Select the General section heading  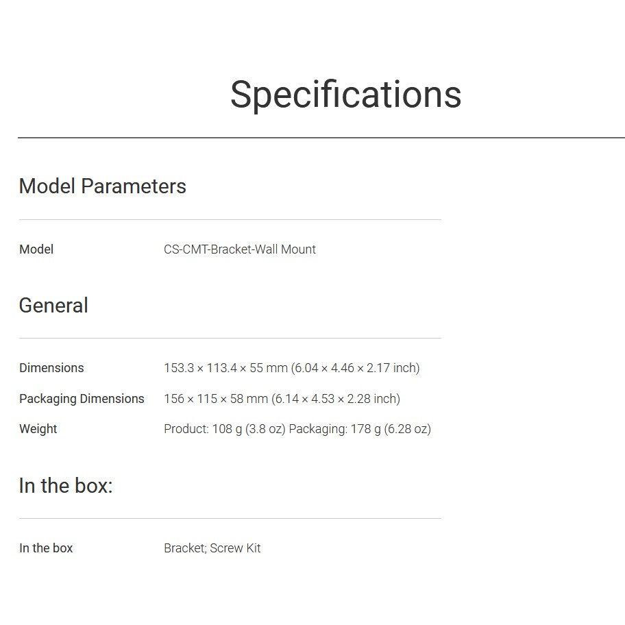[53, 306]
